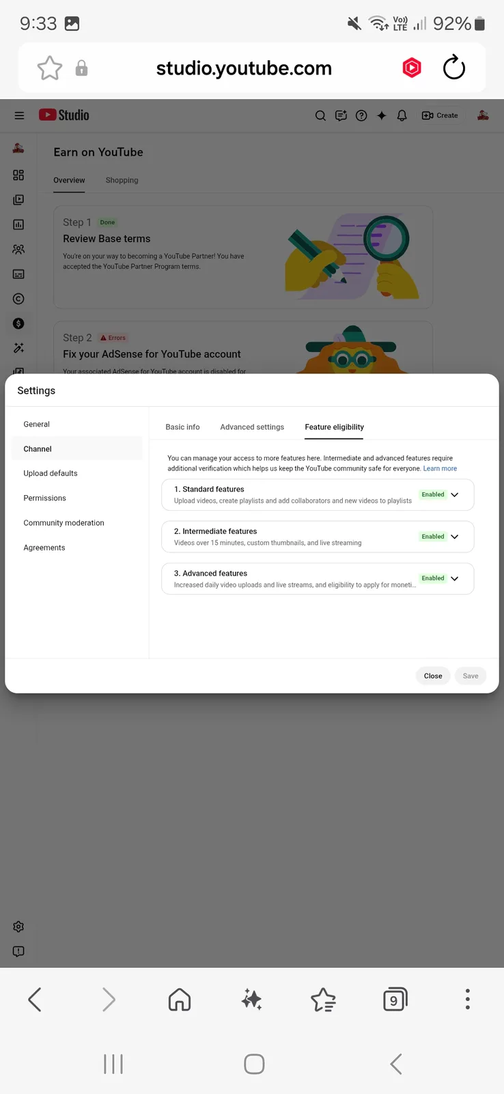The width and height of the screenshot is (504, 1094).
Task: Expand the Standard features section
Action: [318, 495]
